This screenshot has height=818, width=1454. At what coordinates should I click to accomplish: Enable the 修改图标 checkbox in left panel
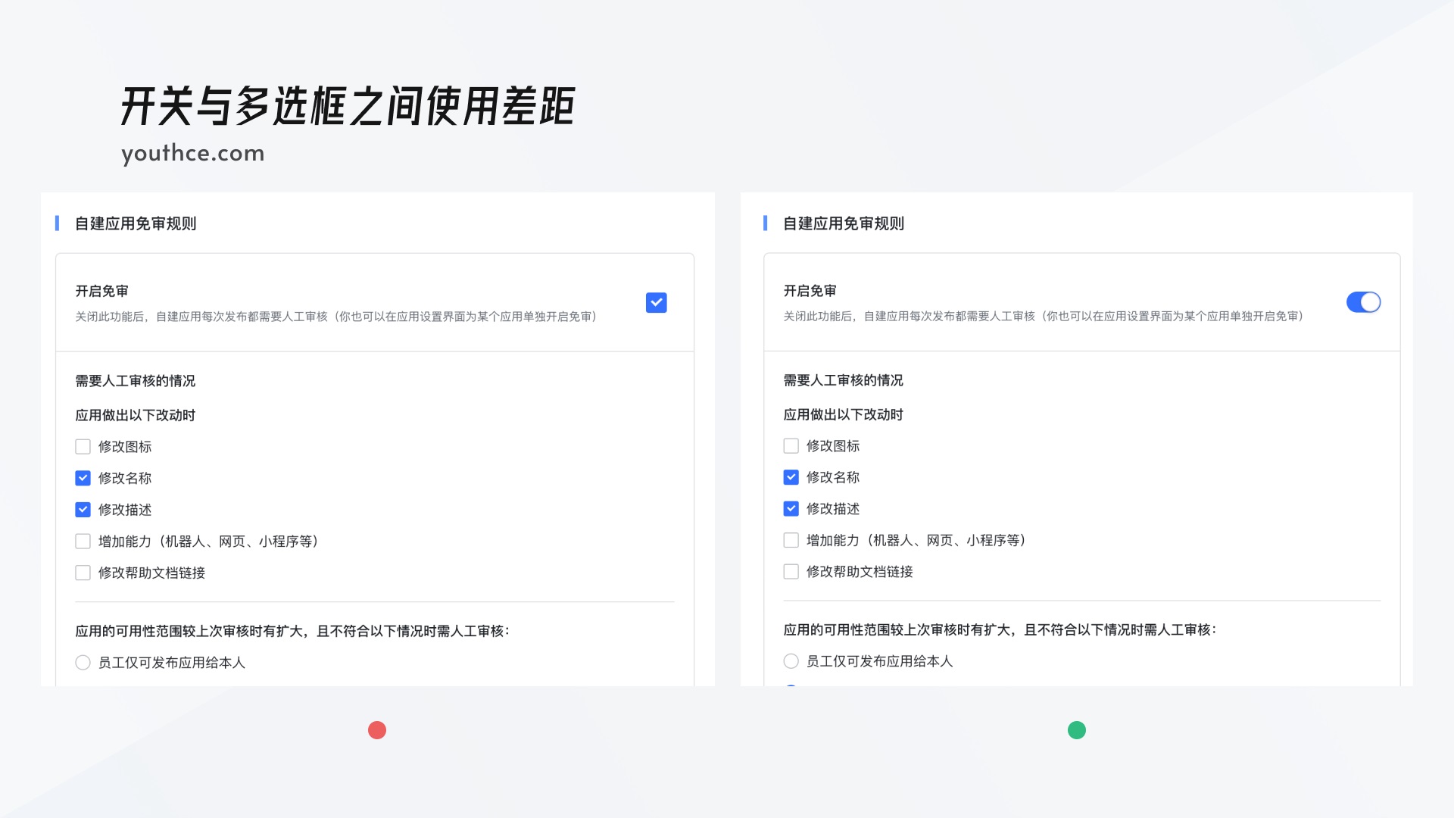click(x=83, y=446)
